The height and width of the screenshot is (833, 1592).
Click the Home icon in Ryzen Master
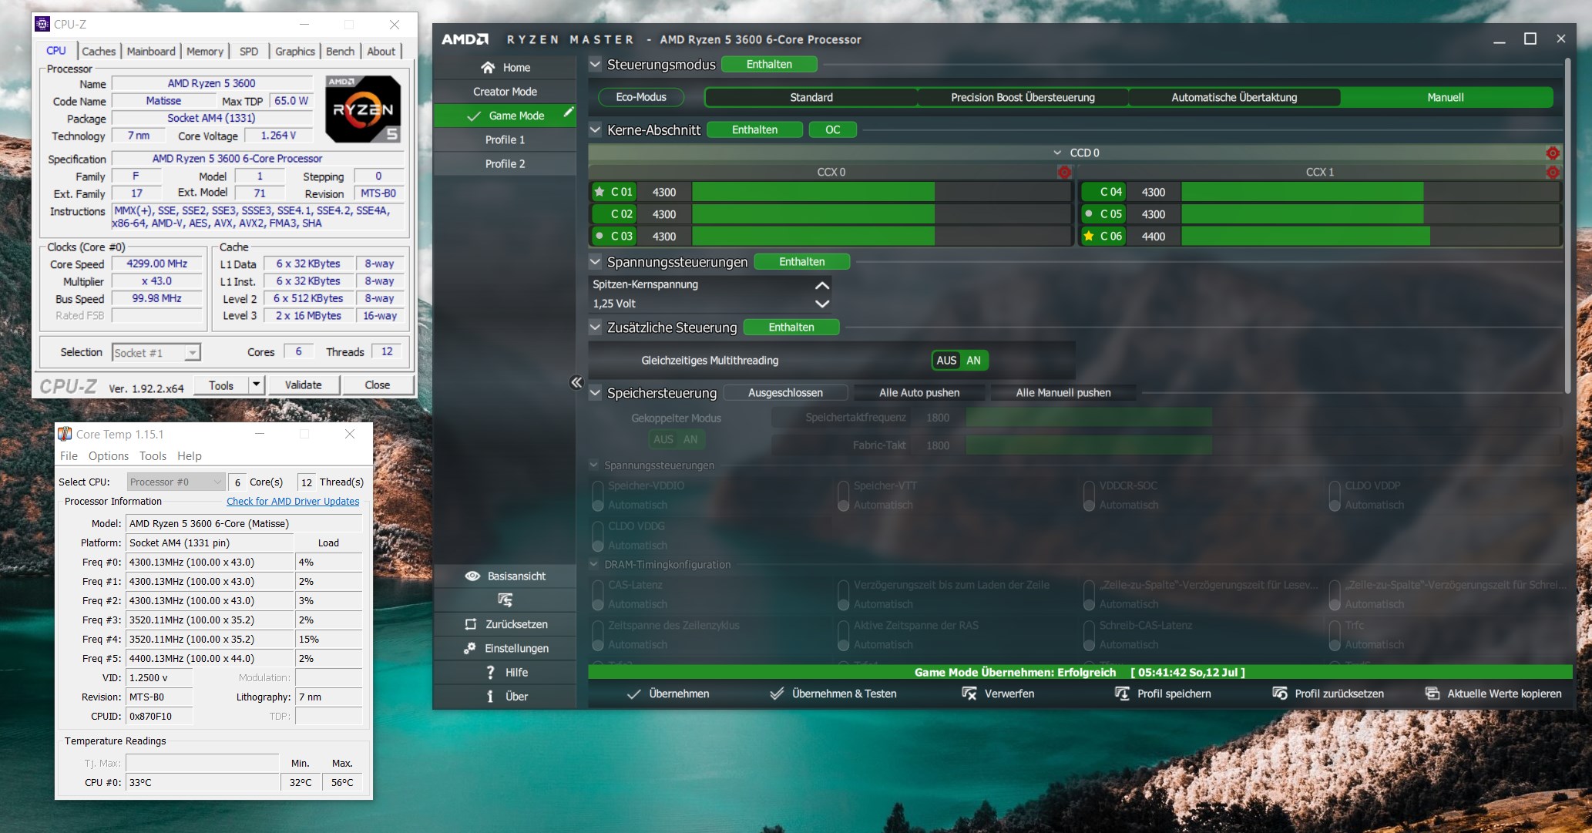488,68
